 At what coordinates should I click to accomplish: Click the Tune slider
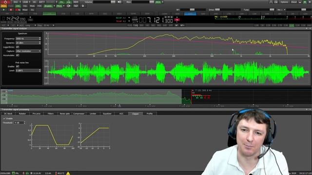pos(262,10)
